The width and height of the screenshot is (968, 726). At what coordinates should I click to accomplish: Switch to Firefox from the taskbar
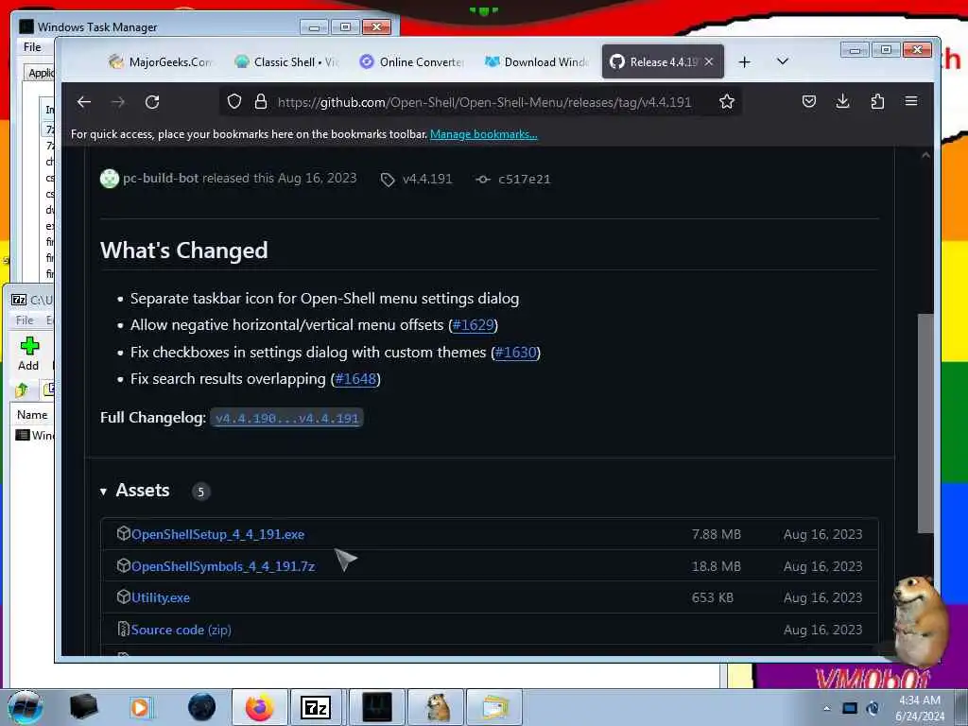tap(259, 707)
